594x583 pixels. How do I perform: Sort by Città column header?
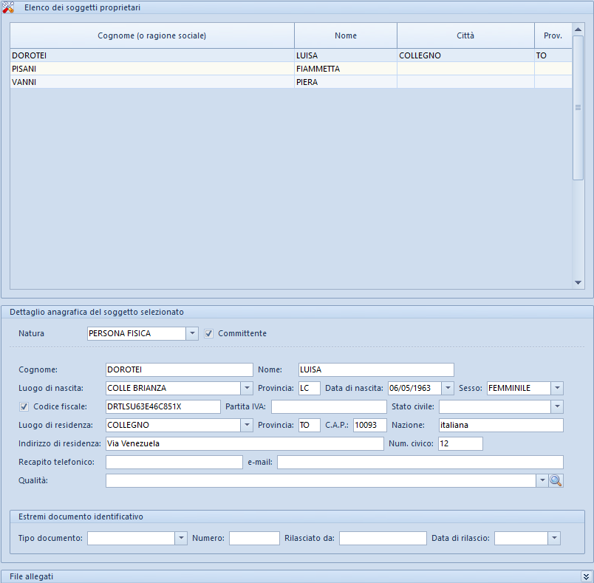pos(465,35)
